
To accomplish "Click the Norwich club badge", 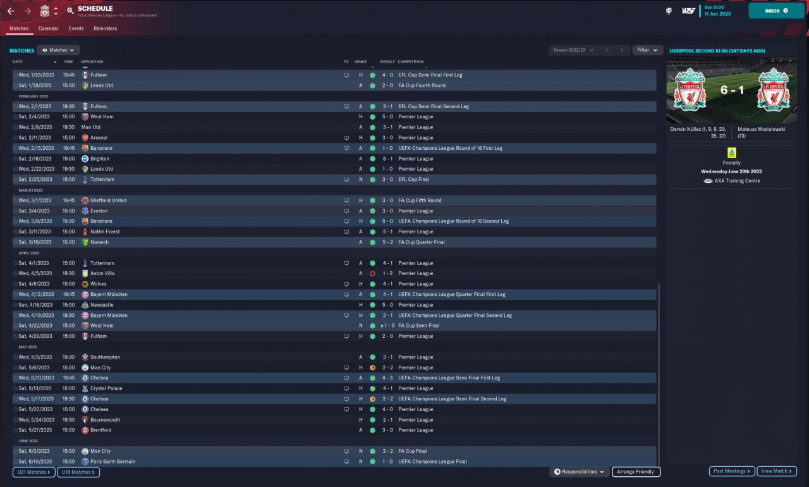I will point(85,242).
